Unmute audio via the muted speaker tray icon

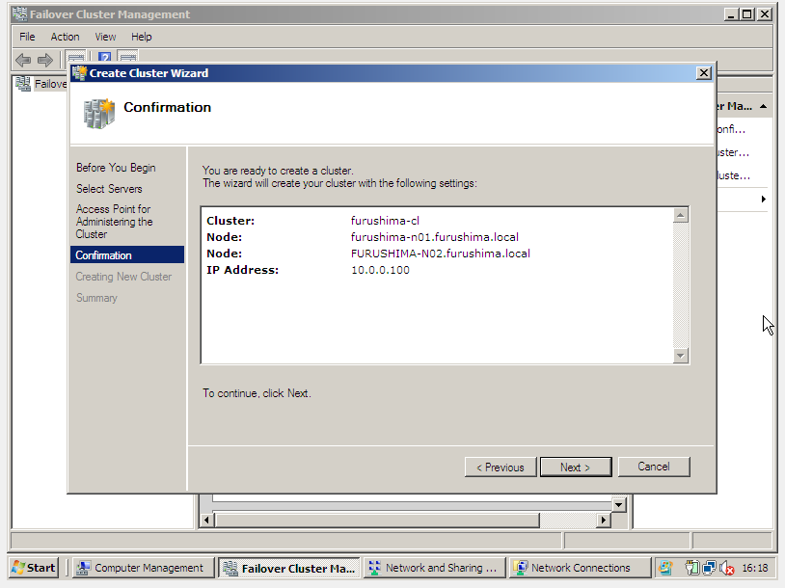(724, 568)
